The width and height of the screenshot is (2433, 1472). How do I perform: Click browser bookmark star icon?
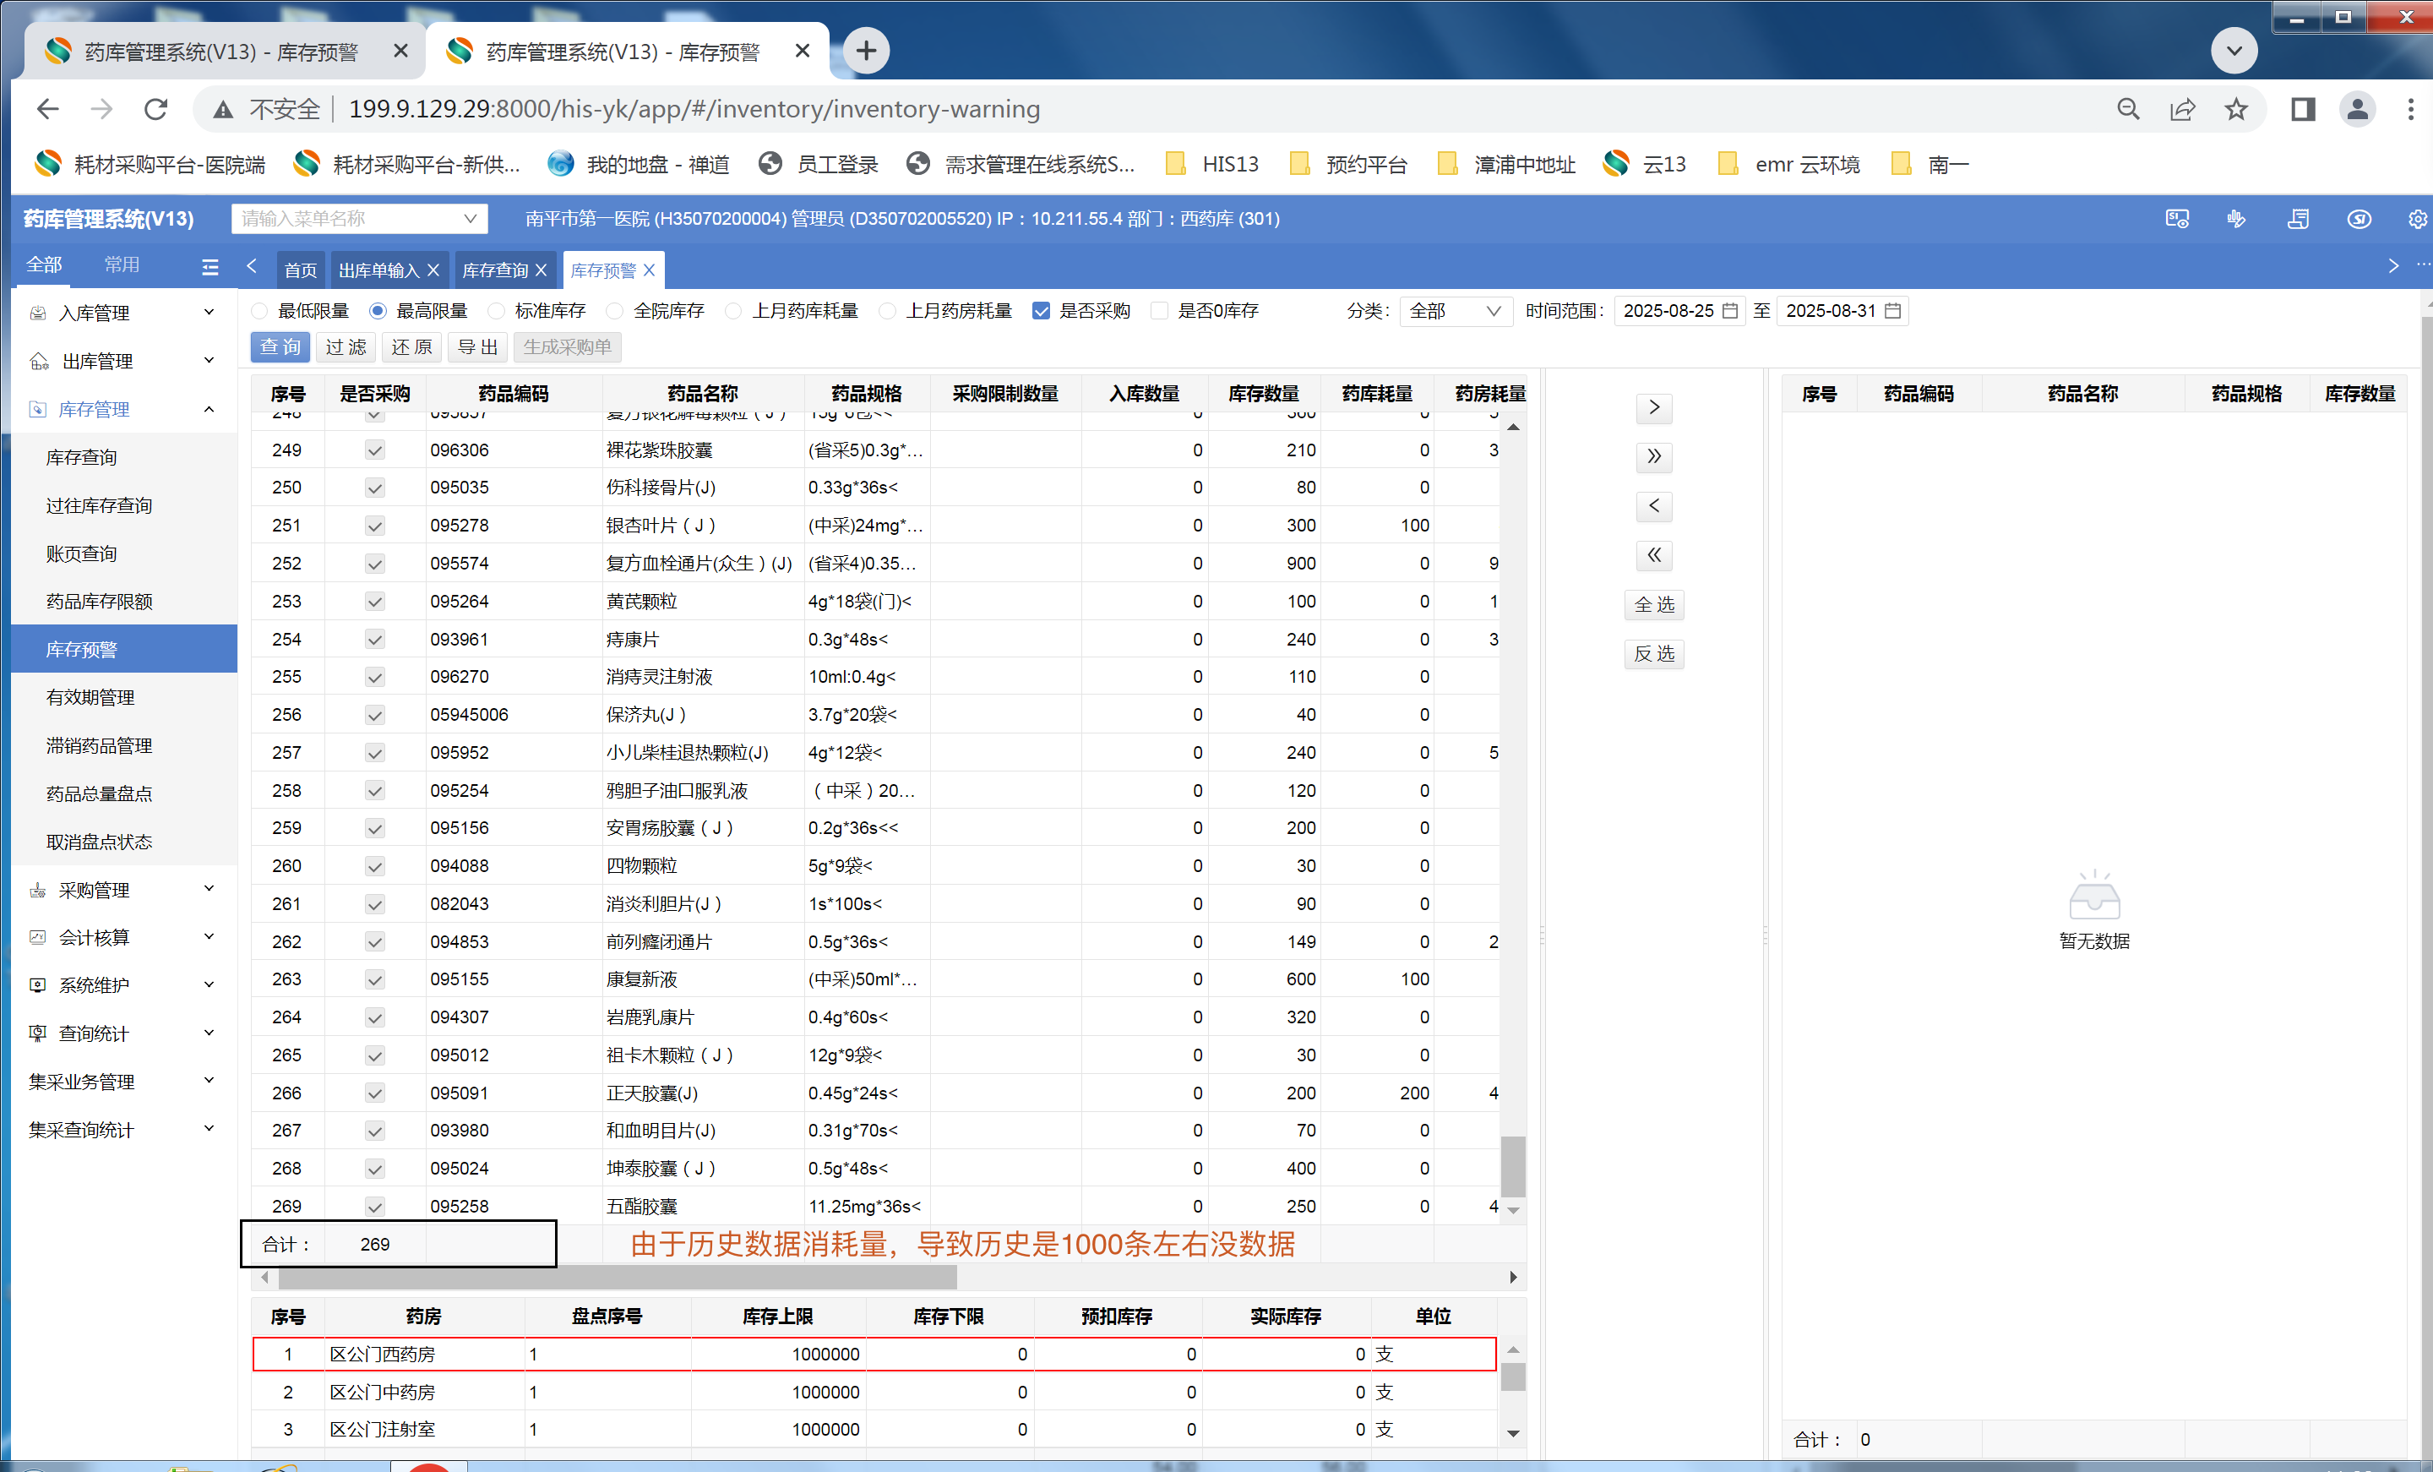coord(2235,109)
